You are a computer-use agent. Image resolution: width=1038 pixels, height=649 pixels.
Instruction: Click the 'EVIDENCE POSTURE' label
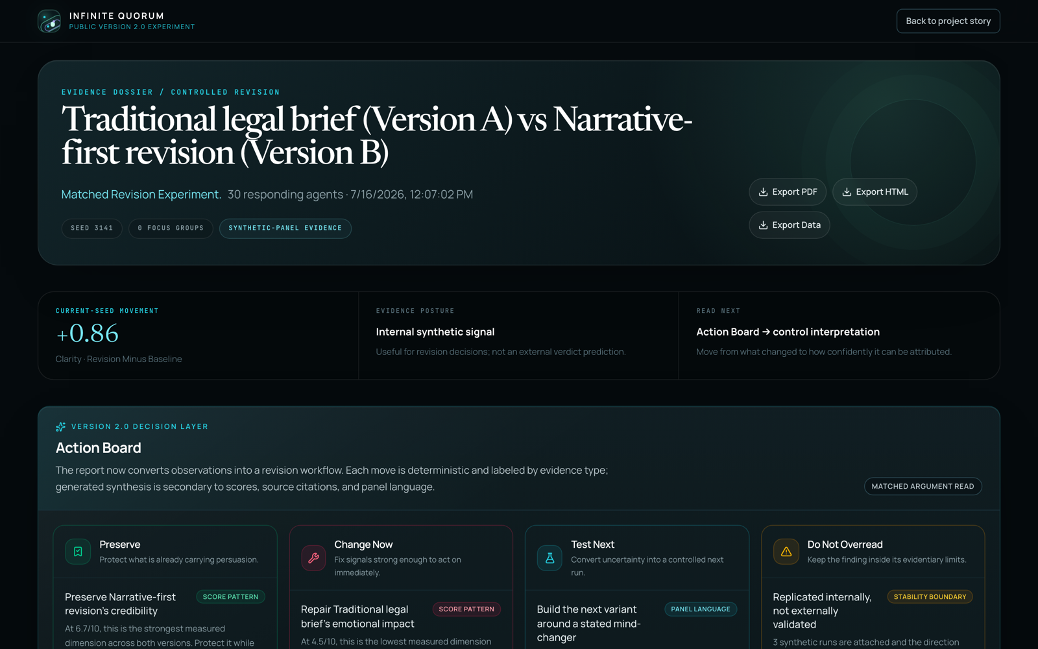pyautogui.click(x=415, y=311)
